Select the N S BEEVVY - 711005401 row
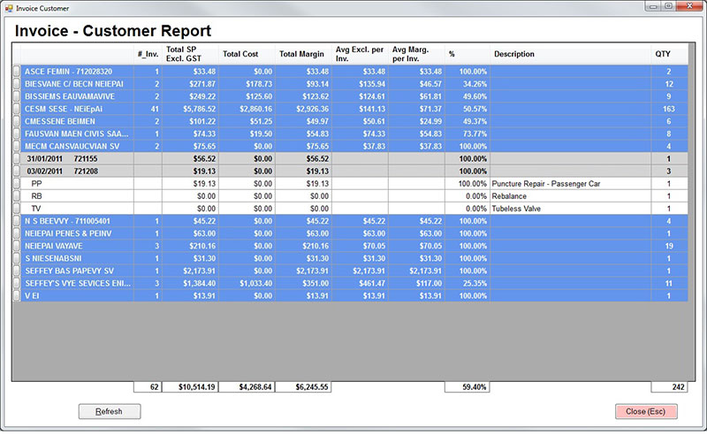This screenshot has width=707, height=435. click(x=350, y=221)
